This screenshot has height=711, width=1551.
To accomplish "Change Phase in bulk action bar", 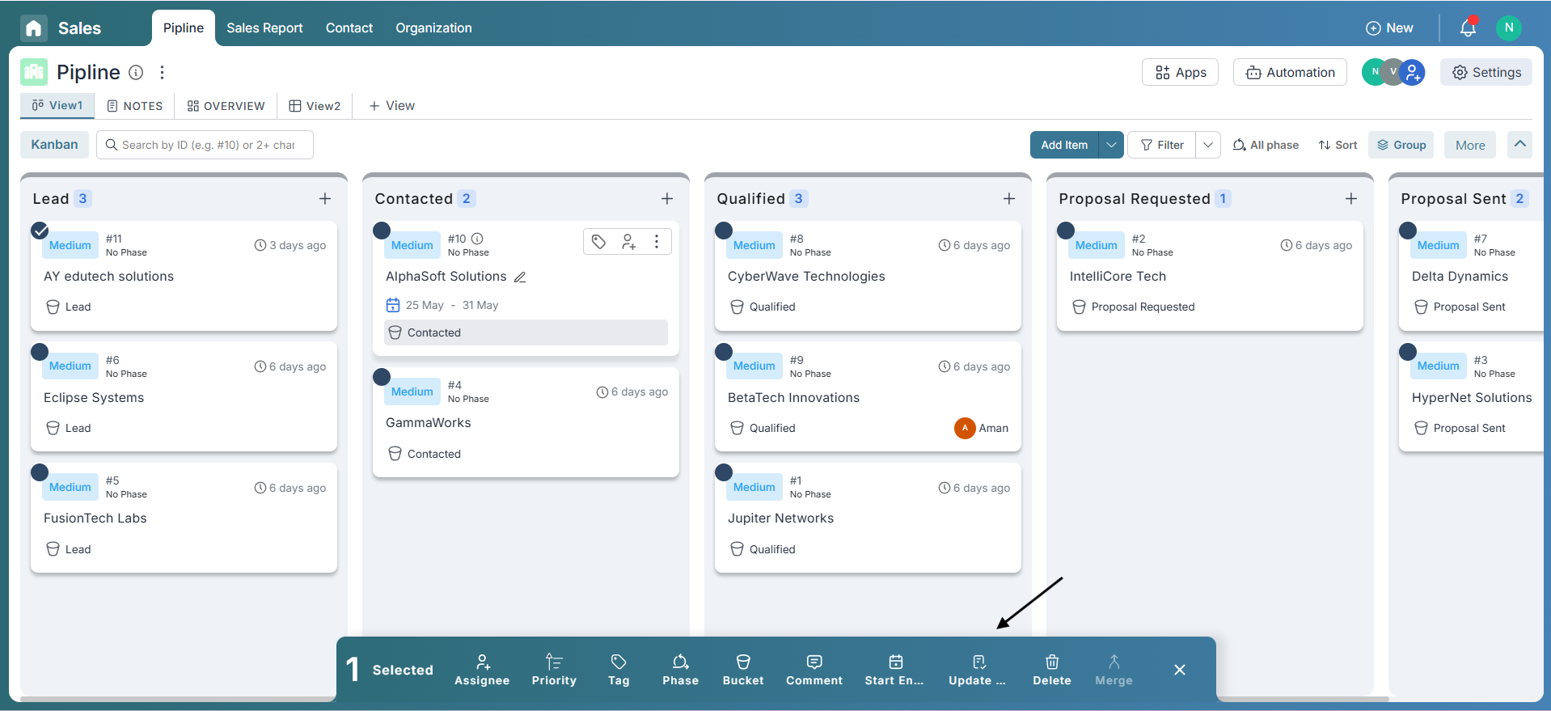I will point(680,670).
